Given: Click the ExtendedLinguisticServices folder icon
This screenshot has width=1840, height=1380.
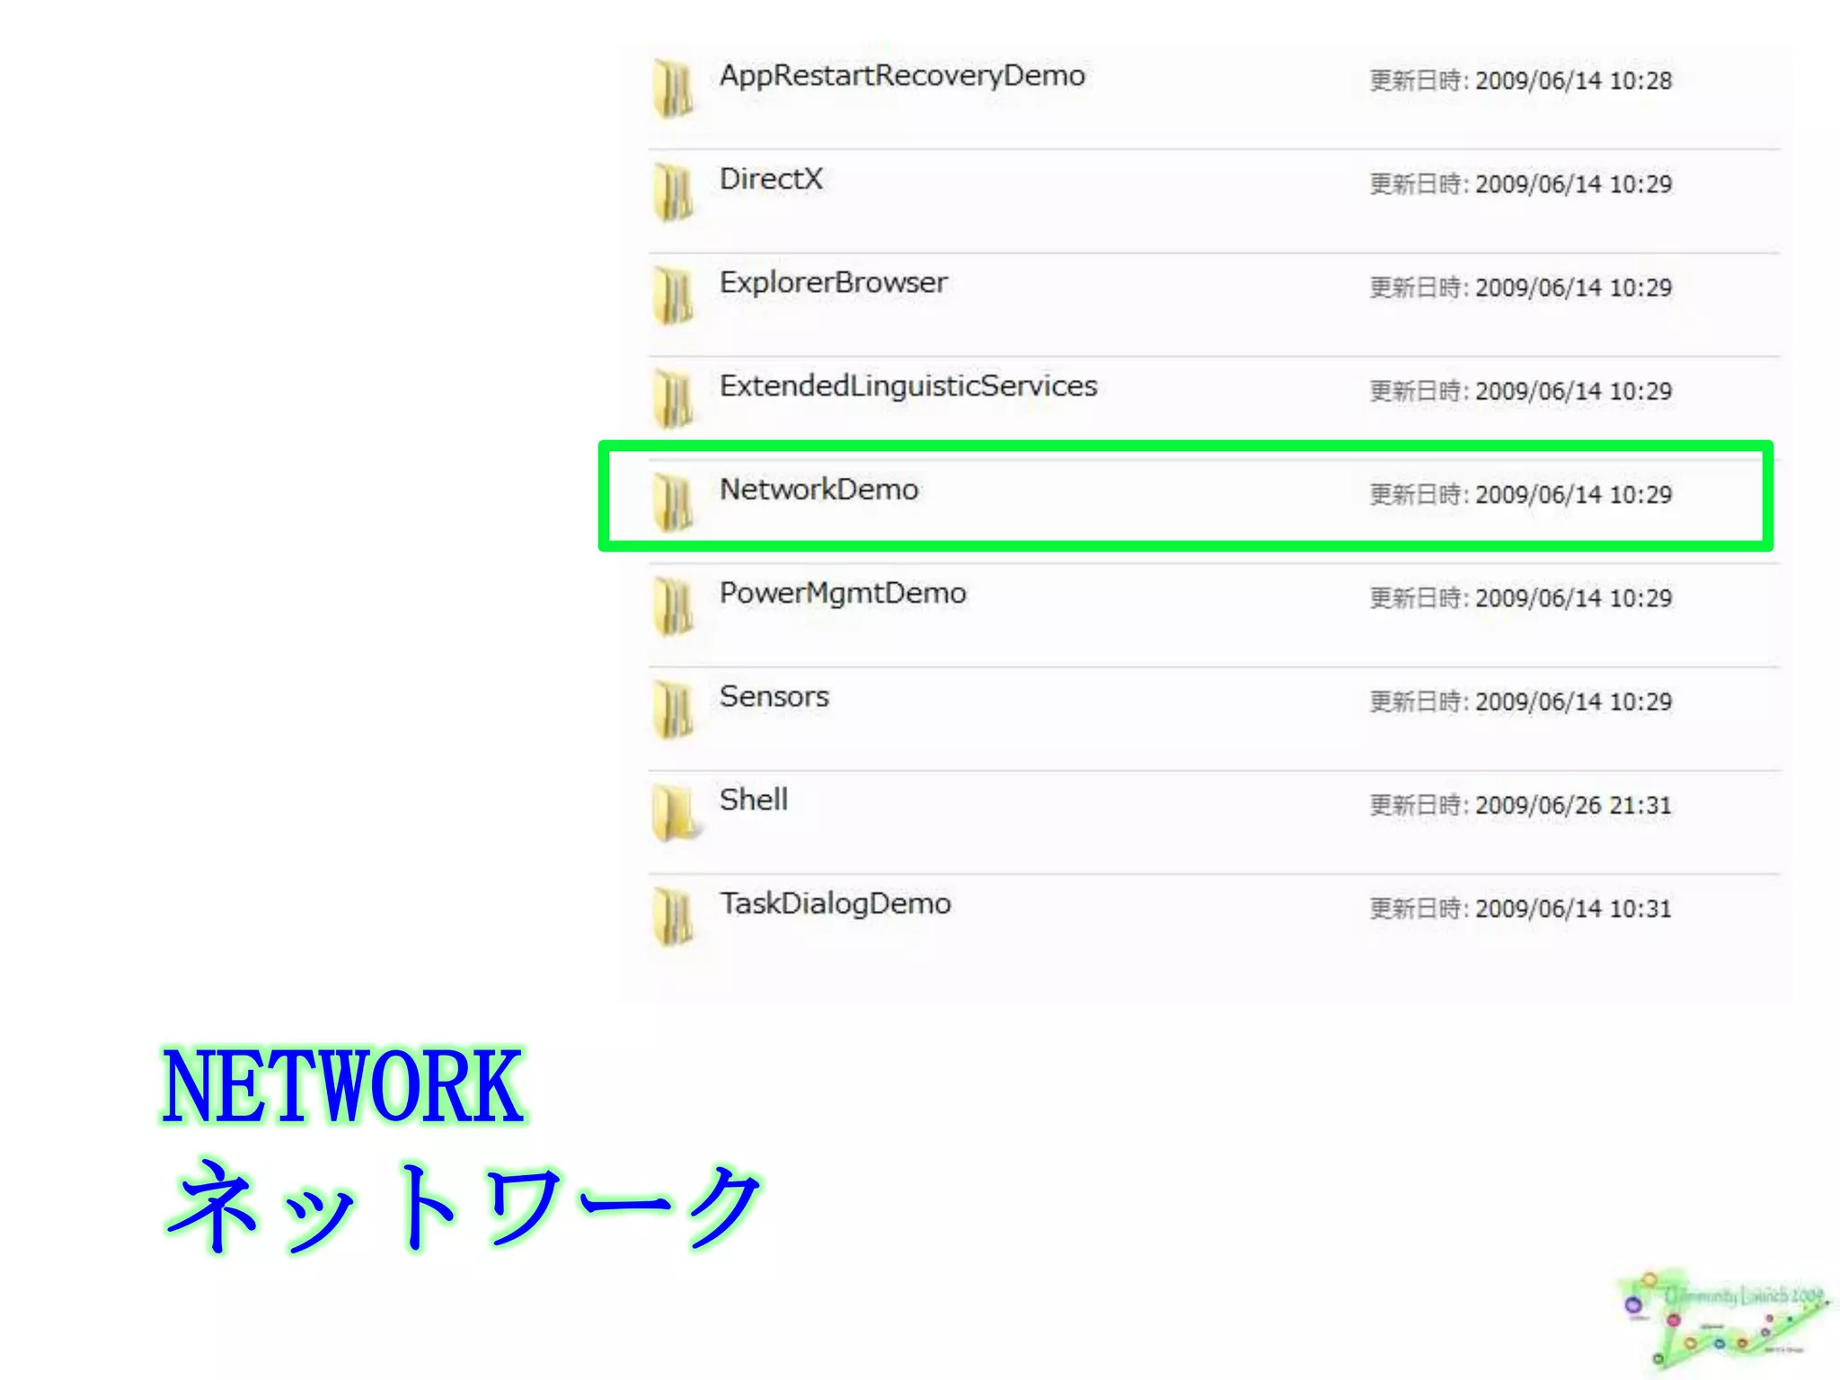Looking at the screenshot, I should pos(673,398).
